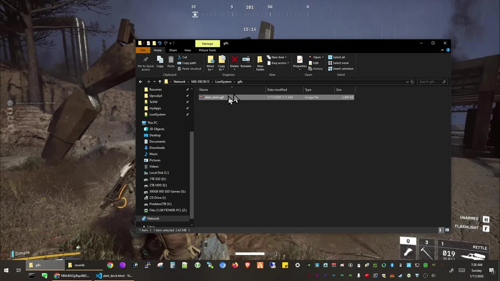Switch to the Share ribbon tab
The width and height of the screenshot is (500, 281).
173,50
